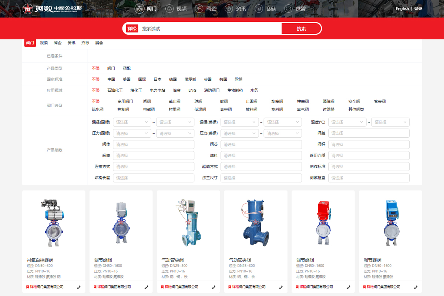The height and width of the screenshot is (296, 444).
Task: Click the 仓储 storage icon in header
Action: (x=259, y=9)
